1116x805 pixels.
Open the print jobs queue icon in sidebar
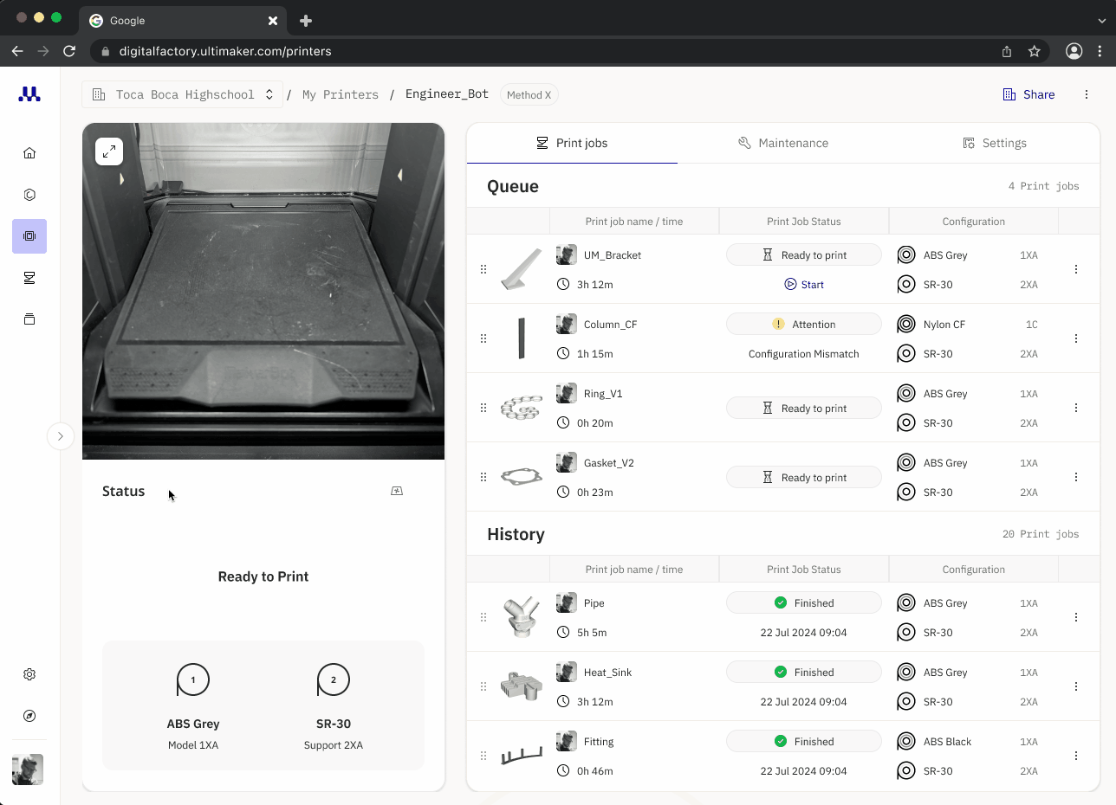click(29, 277)
